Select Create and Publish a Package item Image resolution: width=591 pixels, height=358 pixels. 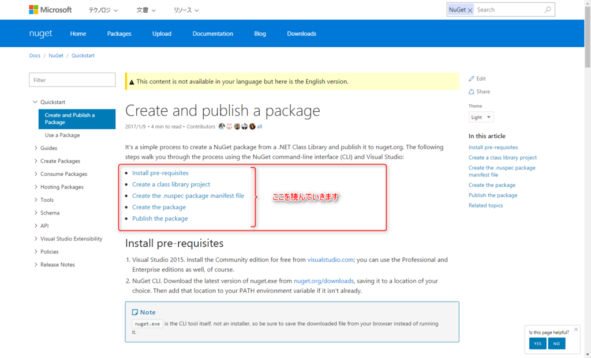coord(77,119)
